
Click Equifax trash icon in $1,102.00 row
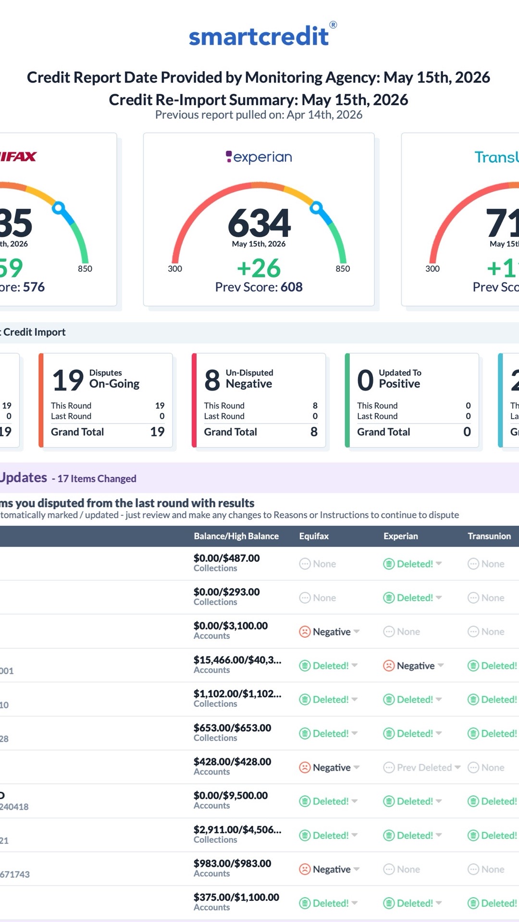point(305,700)
